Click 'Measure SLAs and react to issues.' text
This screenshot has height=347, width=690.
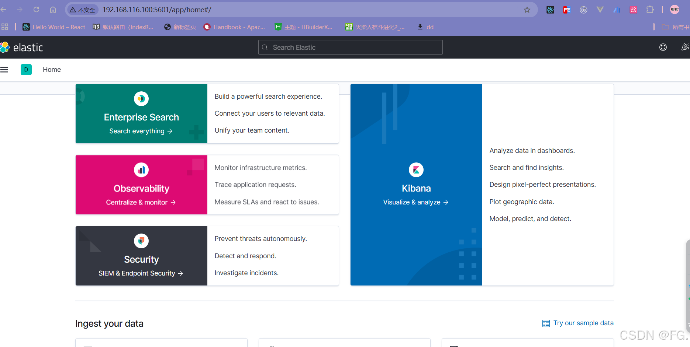click(x=267, y=202)
